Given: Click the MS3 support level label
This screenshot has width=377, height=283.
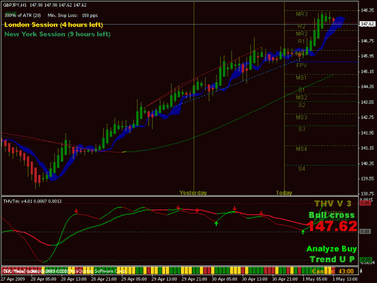Looking at the screenshot, I should pyautogui.click(x=302, y=117).
